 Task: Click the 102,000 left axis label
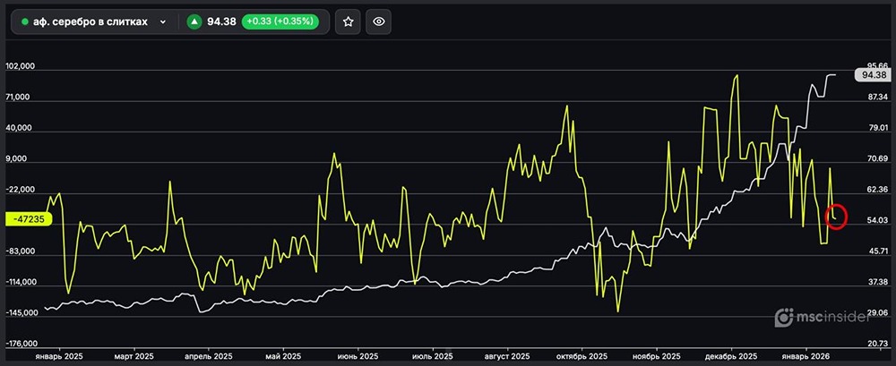pyautogui.click(x=20, y=66)
